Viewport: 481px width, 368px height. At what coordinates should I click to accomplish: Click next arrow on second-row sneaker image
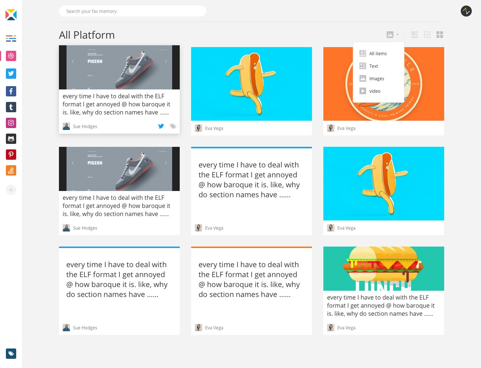tap(166, 163)
